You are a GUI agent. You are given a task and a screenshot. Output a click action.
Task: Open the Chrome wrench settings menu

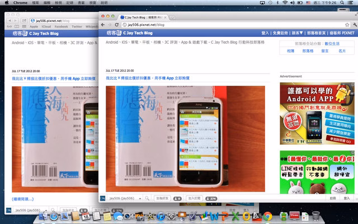point(355,25)
